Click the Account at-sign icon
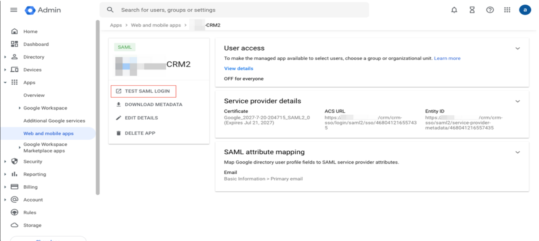The width and height of the screenshot is (539, 241). click(x=14, y=200)
